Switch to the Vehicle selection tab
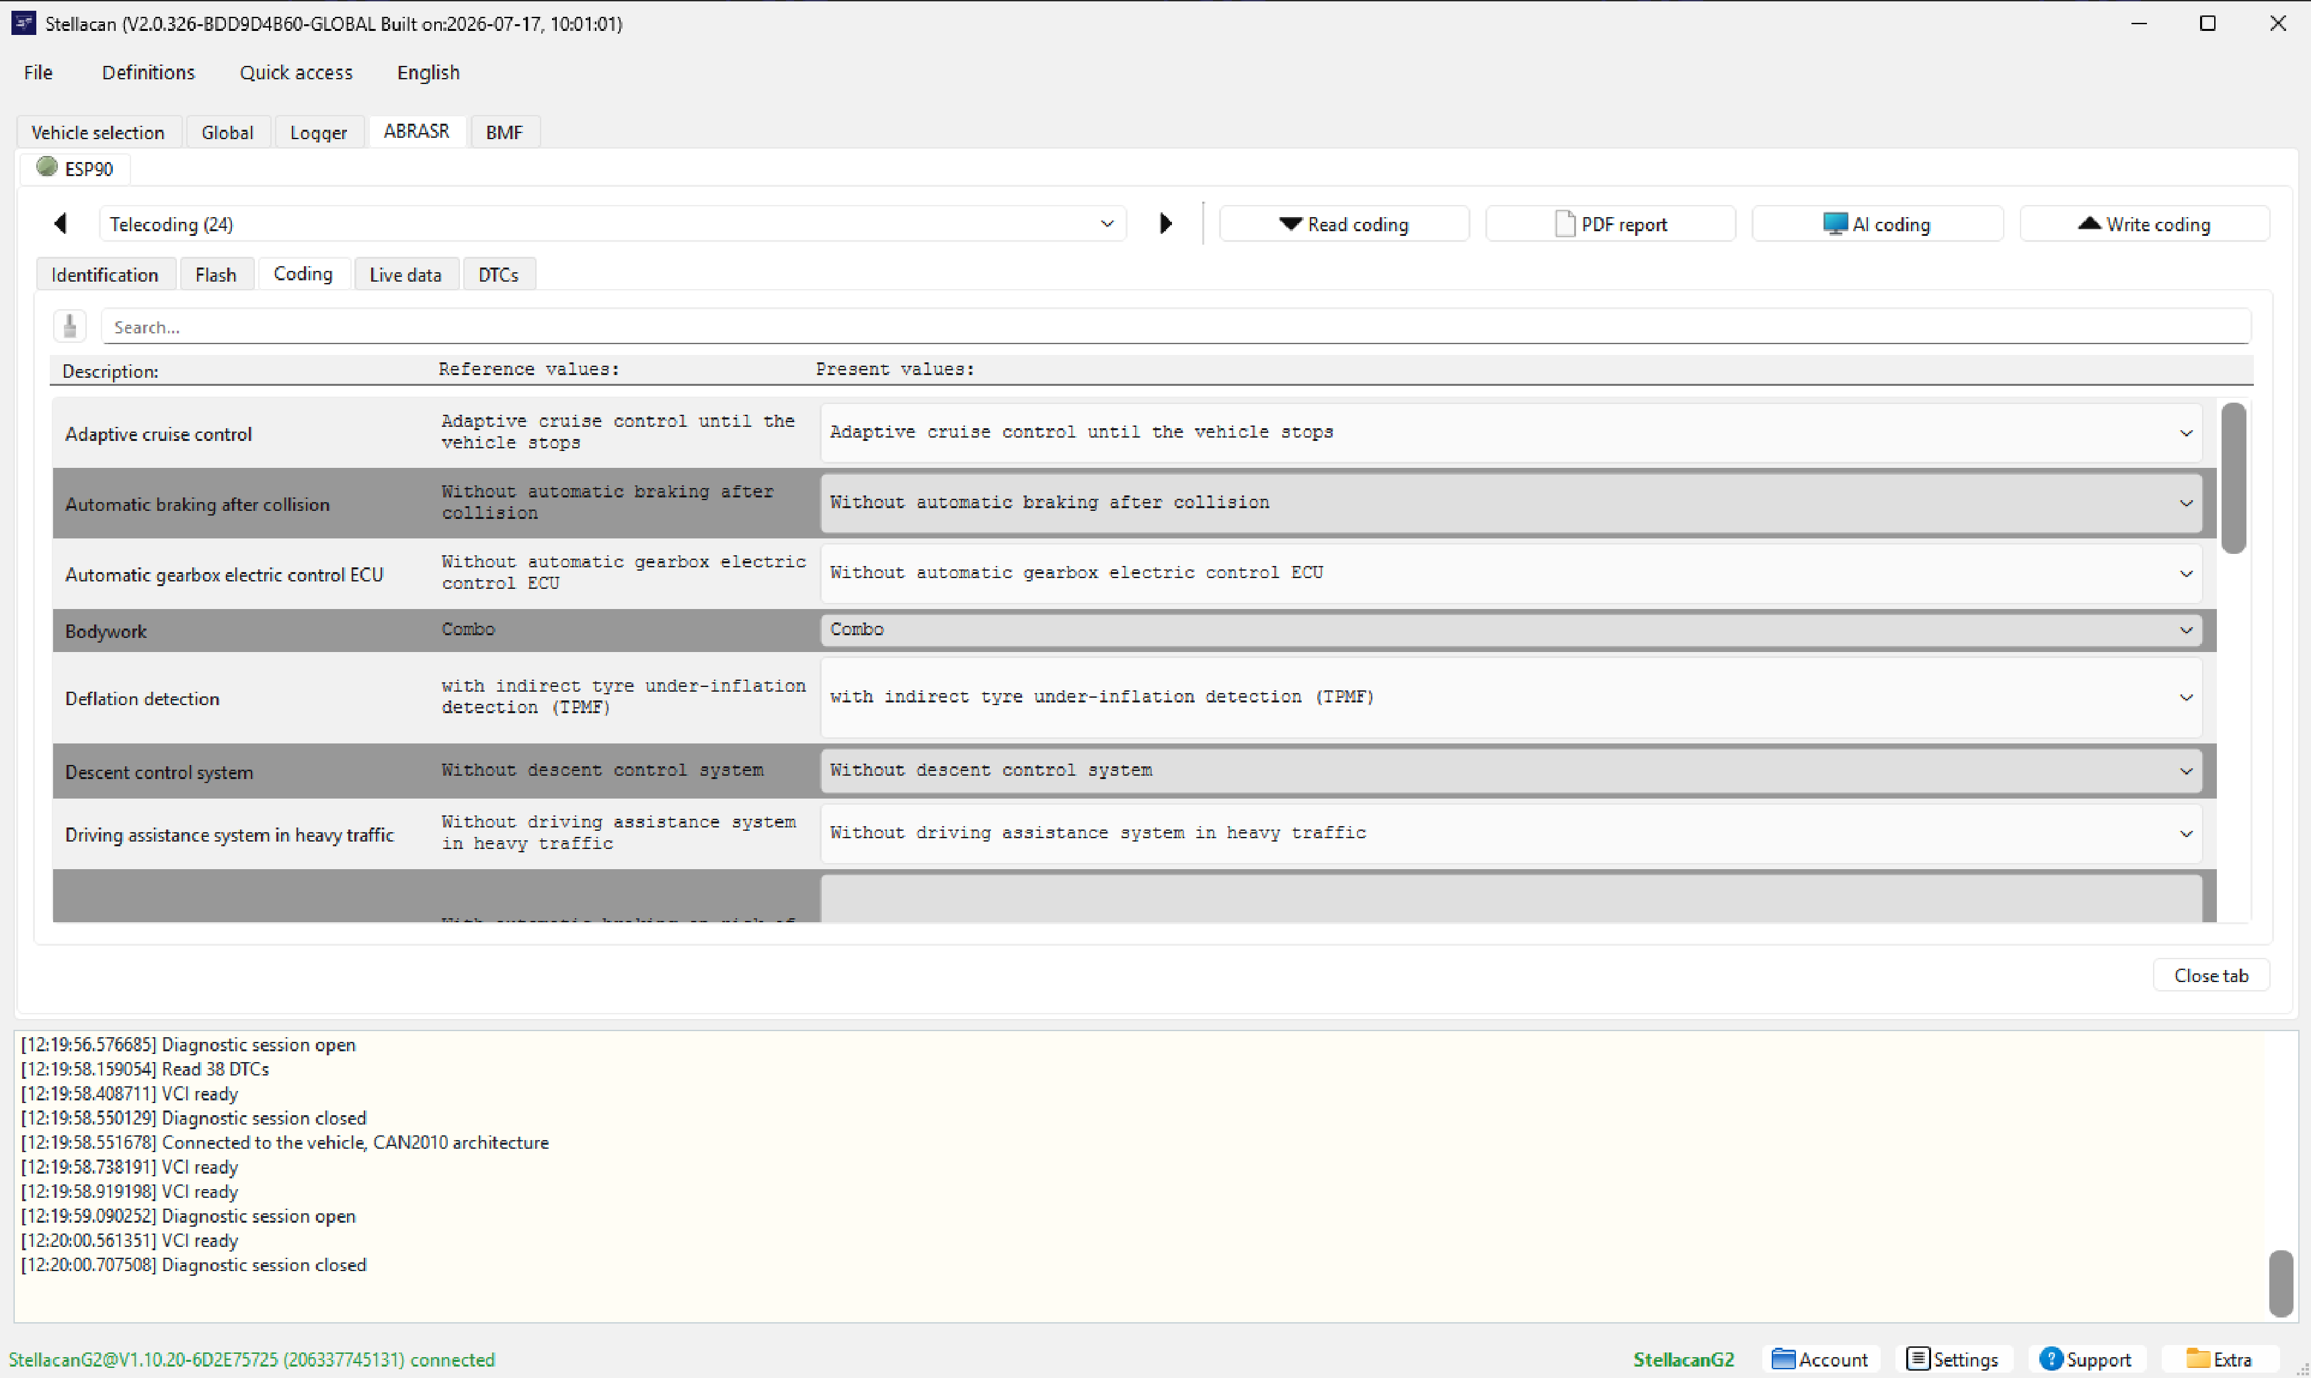 [97, 132]
